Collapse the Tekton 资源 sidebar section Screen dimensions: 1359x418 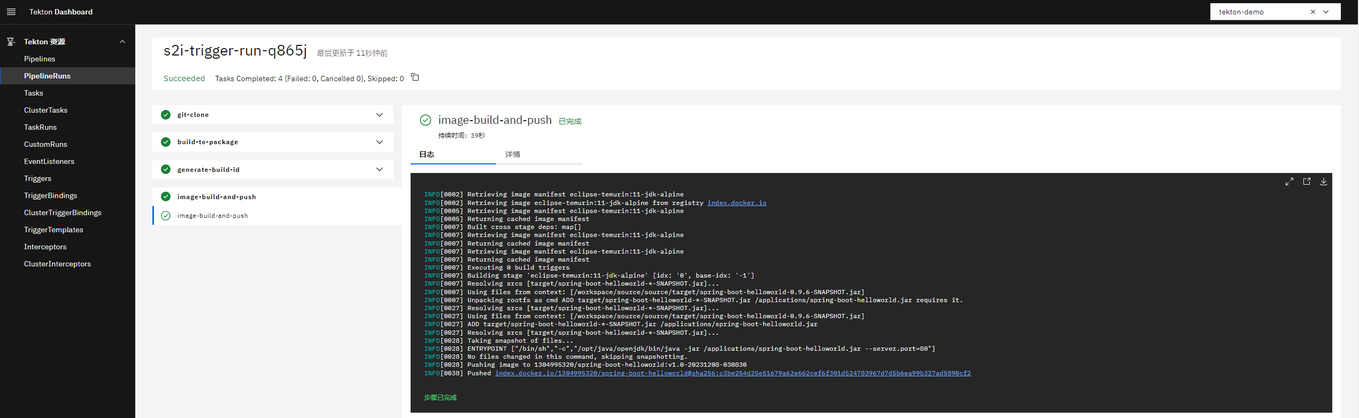(x=122, y=42)
